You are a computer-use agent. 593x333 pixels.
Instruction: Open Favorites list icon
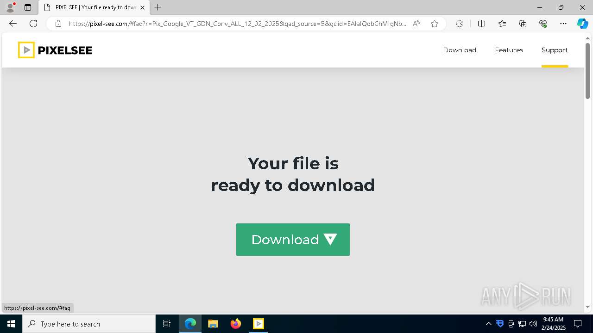502,24
